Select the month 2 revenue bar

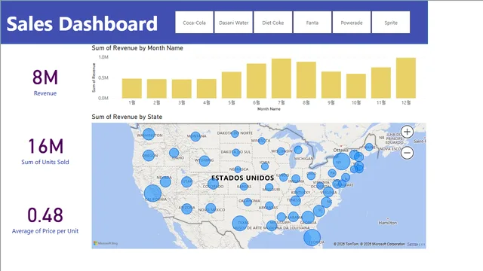pyautogui.click(x=157, y=89)
